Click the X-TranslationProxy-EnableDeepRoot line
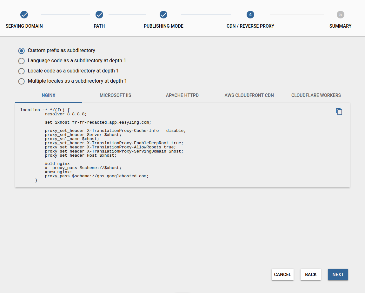Screen dimensions: 365x293 click(x=114, y=143)
